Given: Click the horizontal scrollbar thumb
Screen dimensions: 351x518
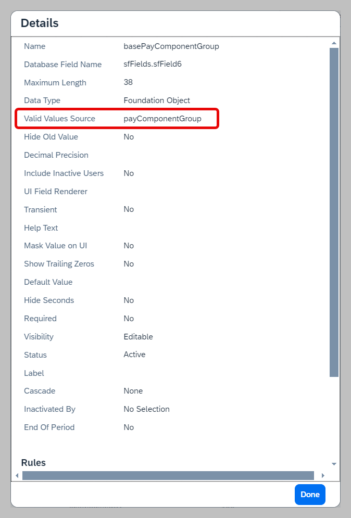Looking at the screenshot, I should 168,476.
